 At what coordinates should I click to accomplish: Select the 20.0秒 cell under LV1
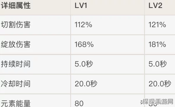tap(86, 84)
